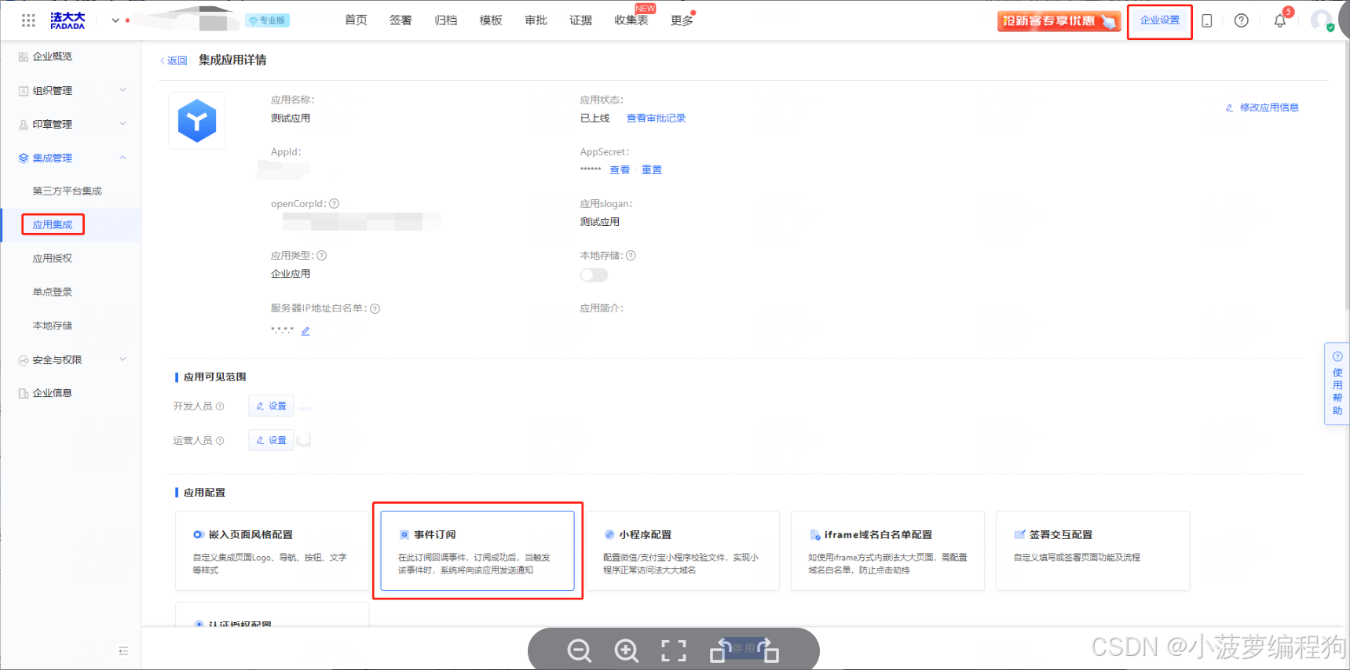Image resolution: width=1350 pixels, height=670 pixels.
Task: Go to 企业信息 in sidebar
Action: (52, 393)
